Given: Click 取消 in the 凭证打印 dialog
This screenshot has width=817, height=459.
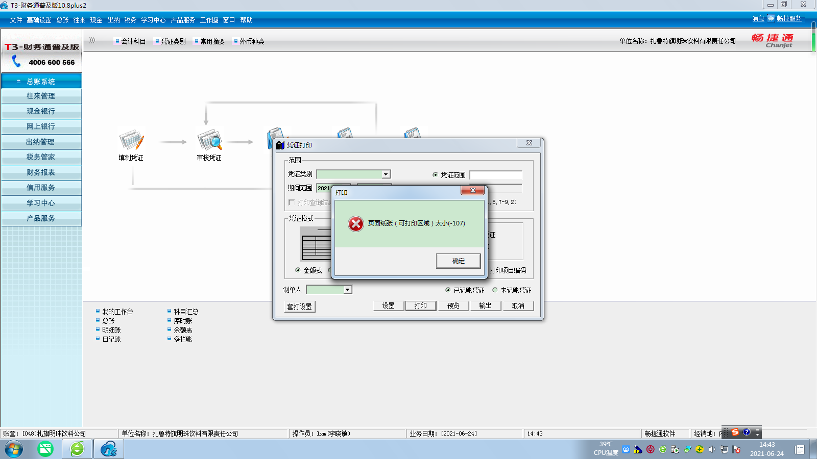Looking at the screenshot, I should [x=518, y=305].
